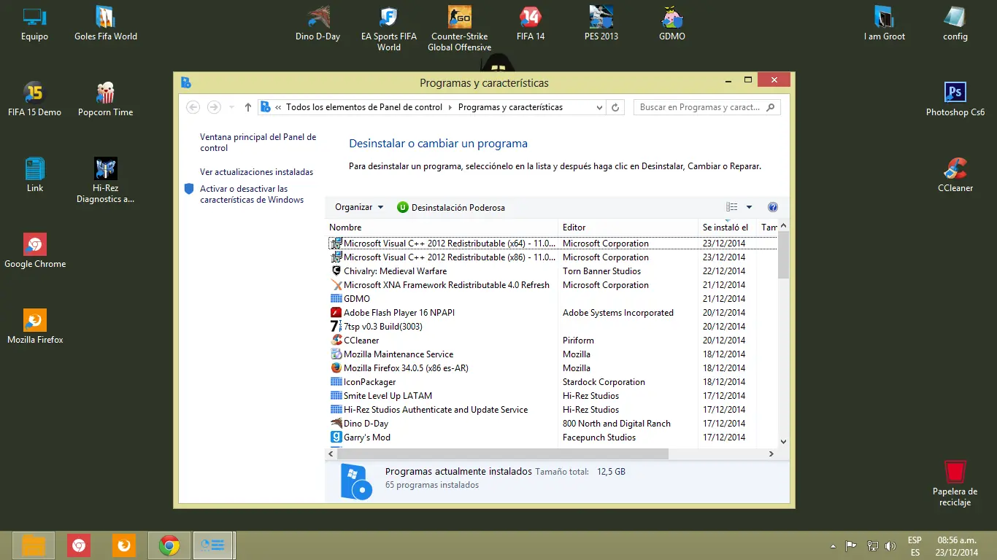Switch to the multicolor Chrome taskbar button
The width and height of the screenshot is (997, 560).
[169, 545]
